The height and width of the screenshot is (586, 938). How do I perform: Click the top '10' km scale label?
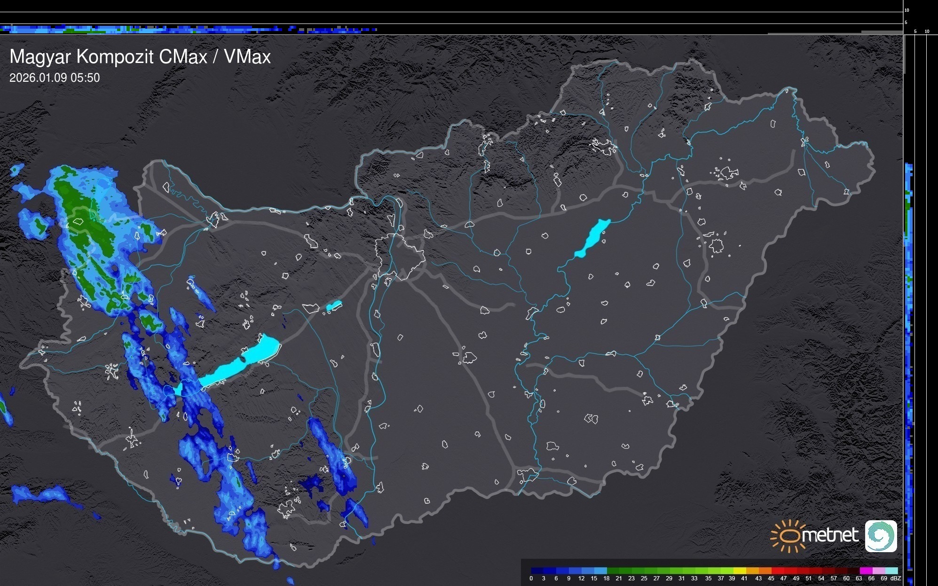pos(907,10)
